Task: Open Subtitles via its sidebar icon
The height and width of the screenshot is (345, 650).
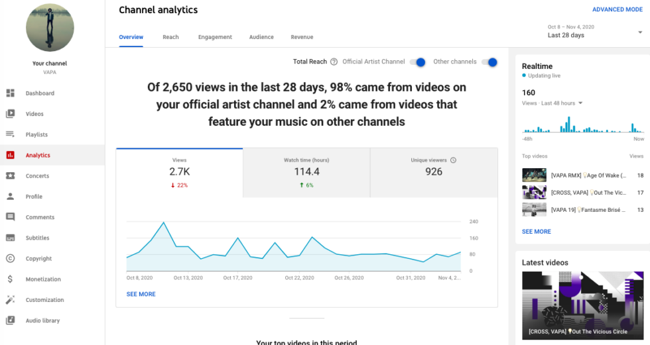Action: click(10, 238)
